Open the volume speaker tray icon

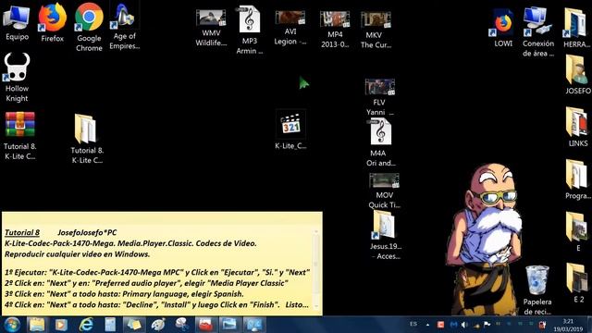coord(464,325)
